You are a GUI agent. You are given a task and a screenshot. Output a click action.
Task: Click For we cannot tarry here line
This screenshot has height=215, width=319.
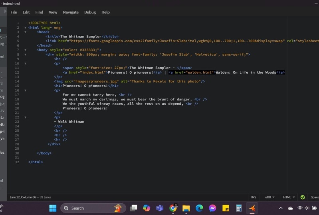pos(89,95)
